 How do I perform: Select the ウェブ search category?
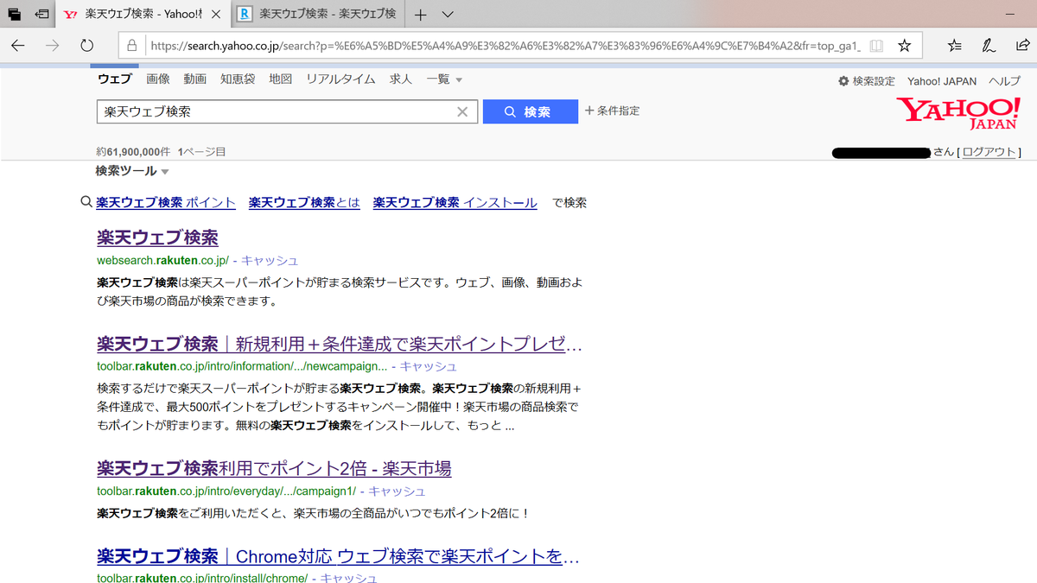point(115,79)
